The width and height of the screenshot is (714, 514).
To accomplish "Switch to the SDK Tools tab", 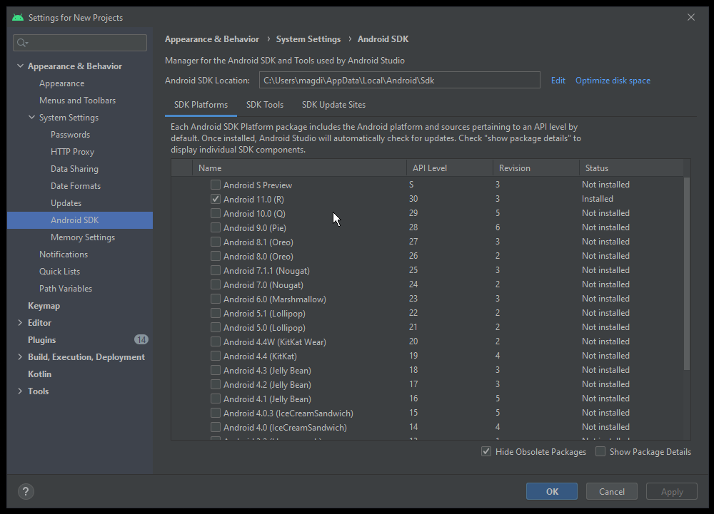I will (265, 105).
